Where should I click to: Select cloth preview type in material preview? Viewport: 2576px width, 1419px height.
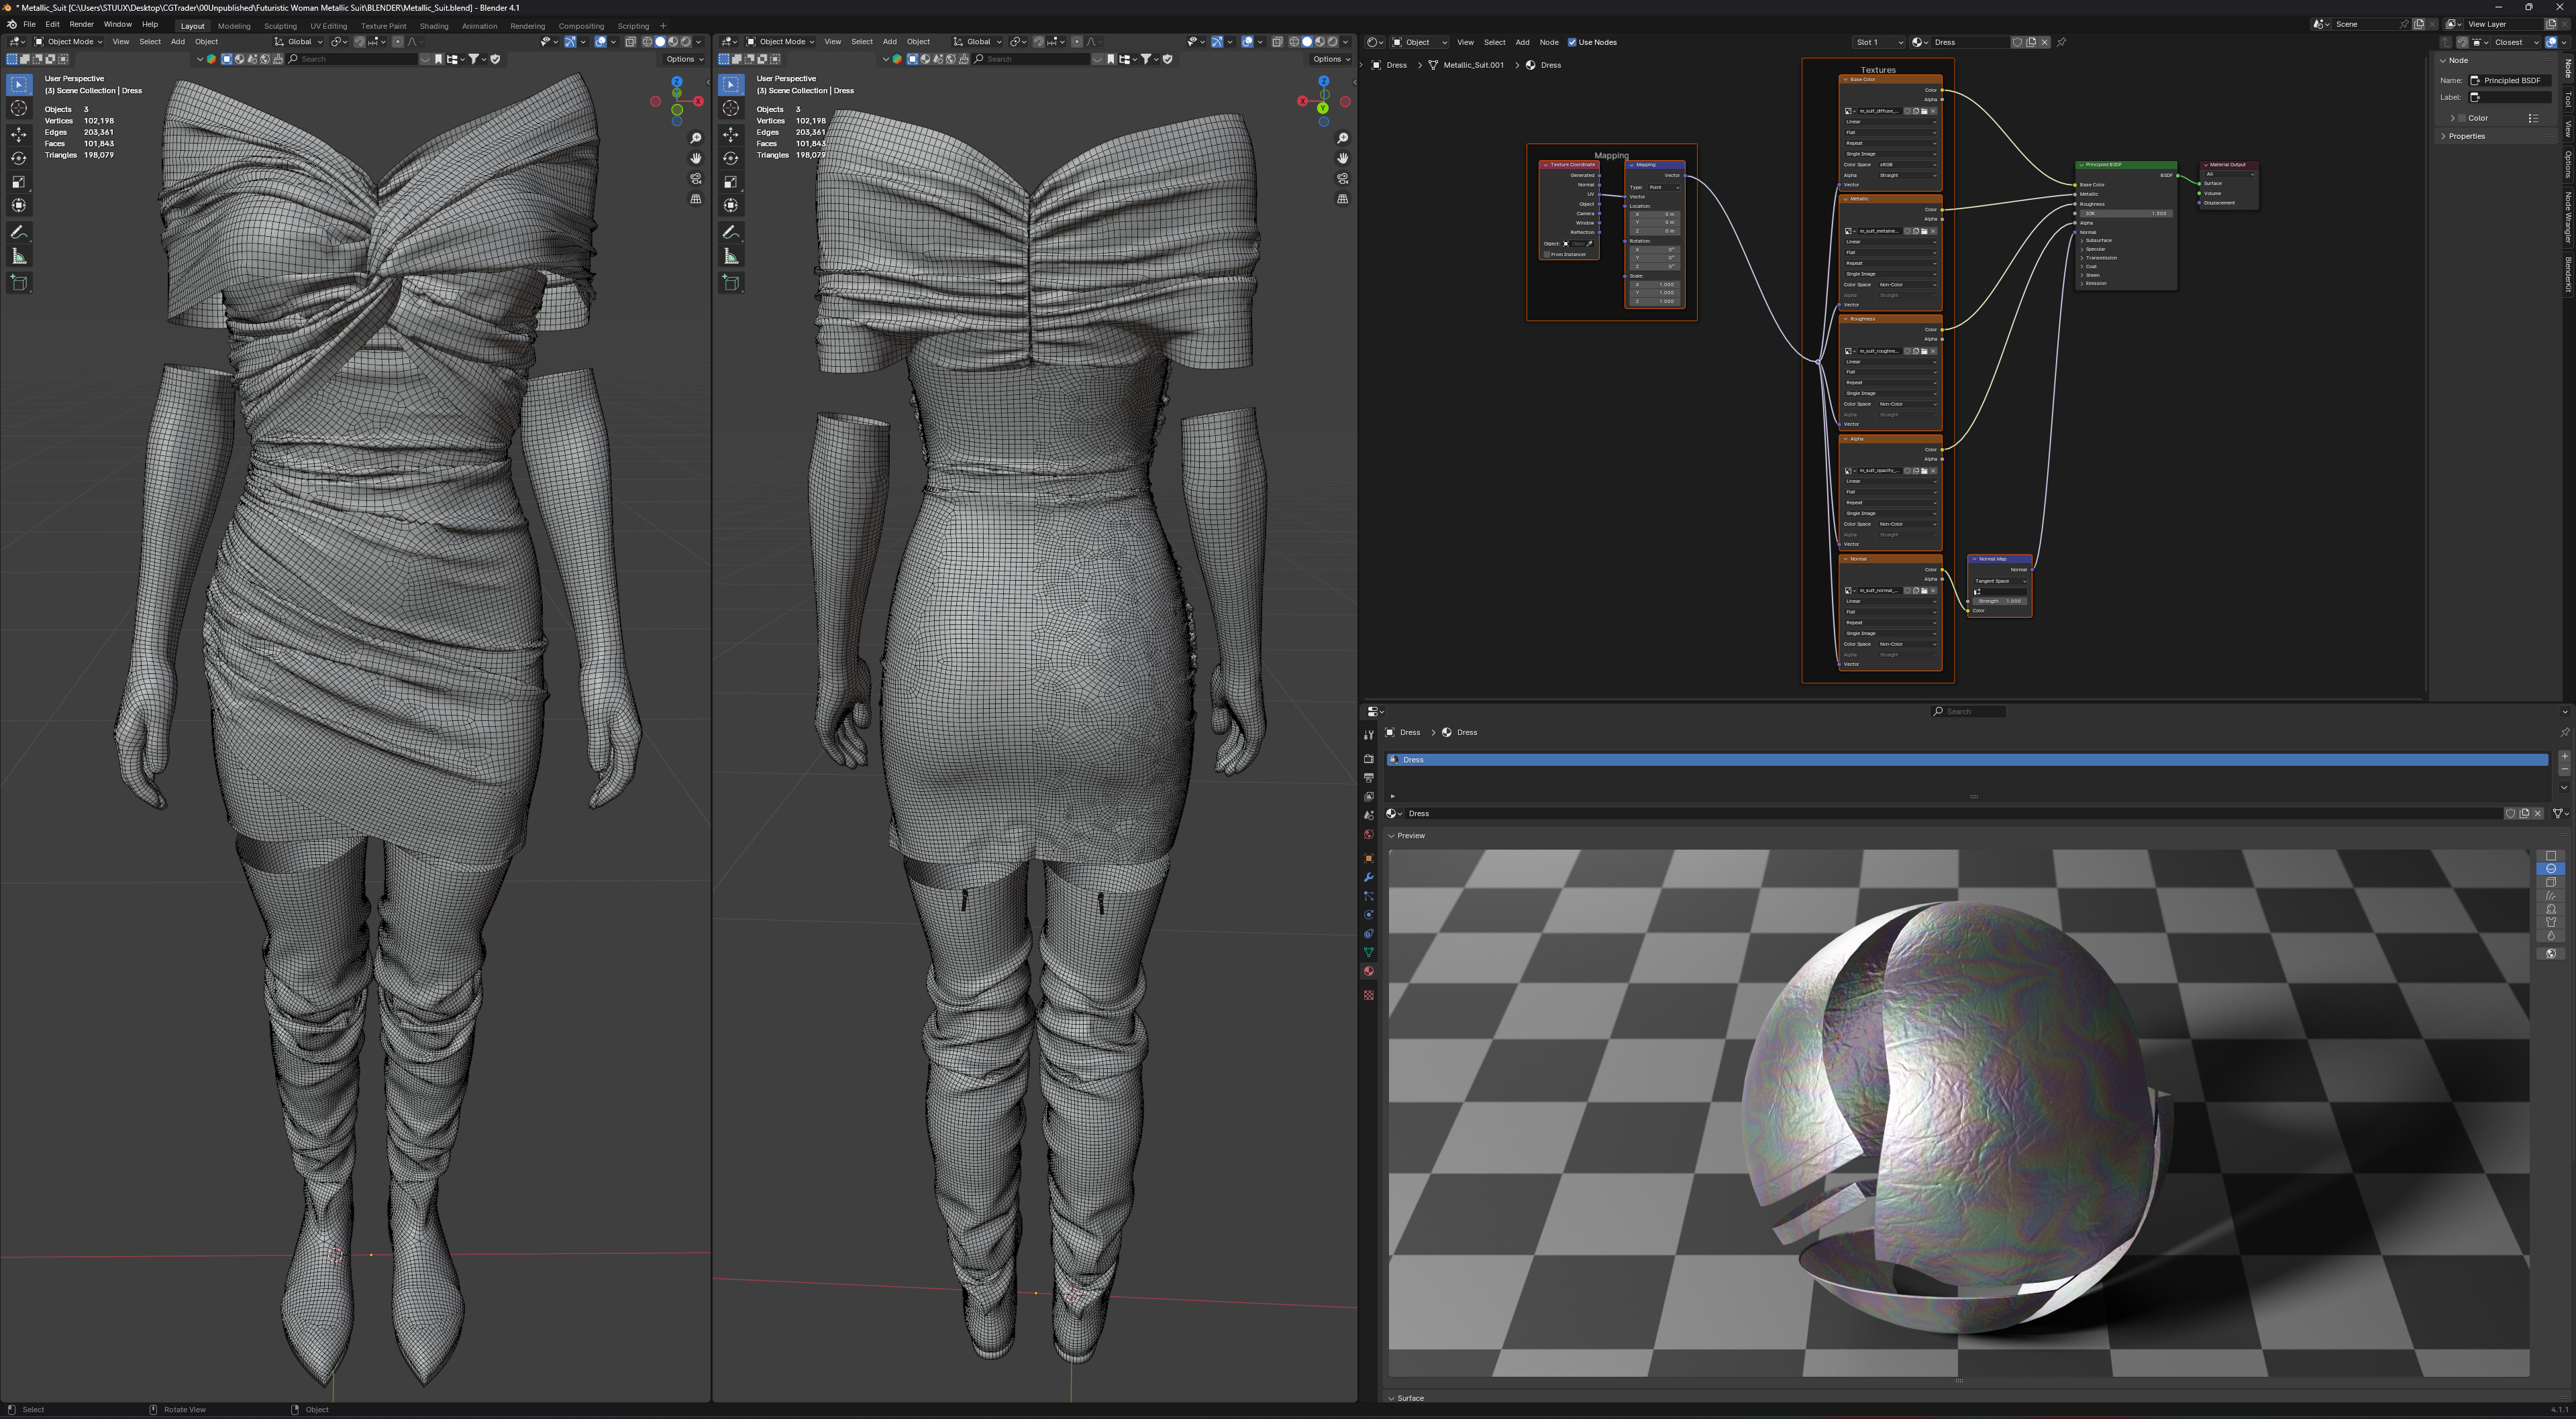pyautogui.click(x=2551, y=922)
